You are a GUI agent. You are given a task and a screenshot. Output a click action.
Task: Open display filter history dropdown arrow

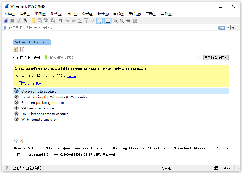(x=228, y=28)
